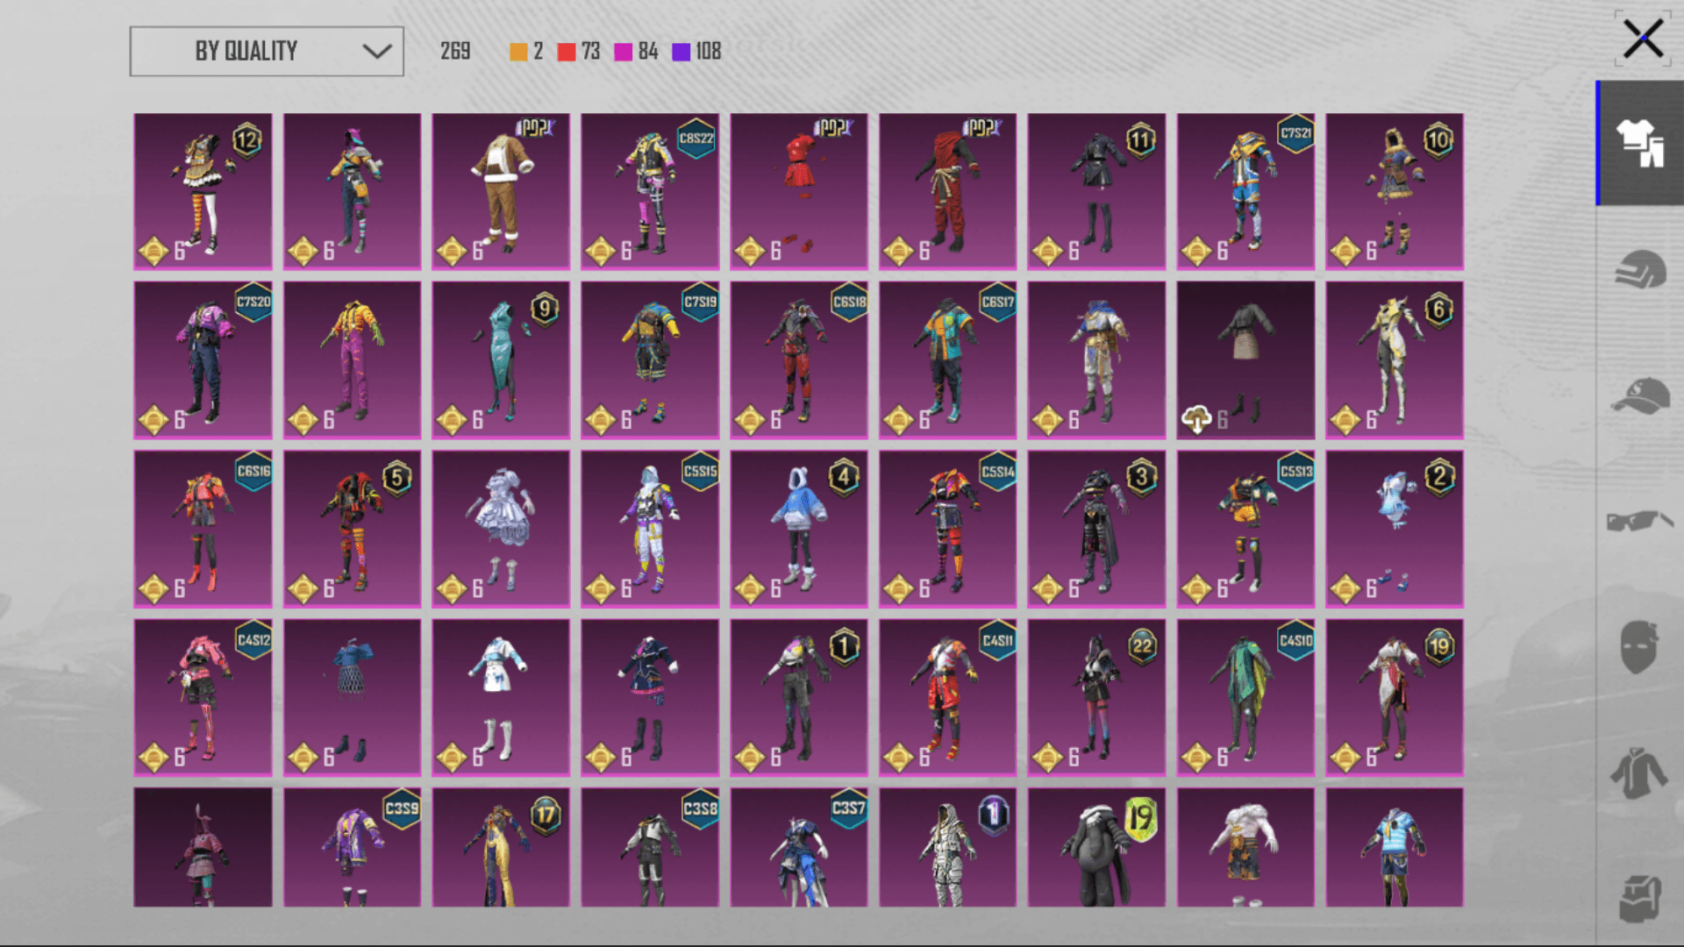Image resolution: width=1684 pixels, height=947 pixels.
Task: Open the outfits category in the sidebar
Action: (1640, 143)
